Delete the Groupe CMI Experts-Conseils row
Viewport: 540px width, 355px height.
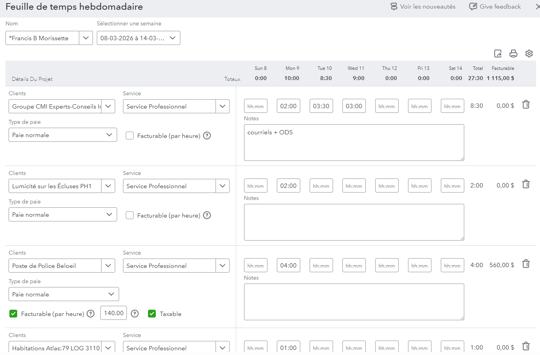click(526, 105)
